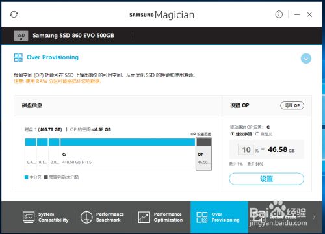
Task: Click the blue Set OP button
Action: 266,179
